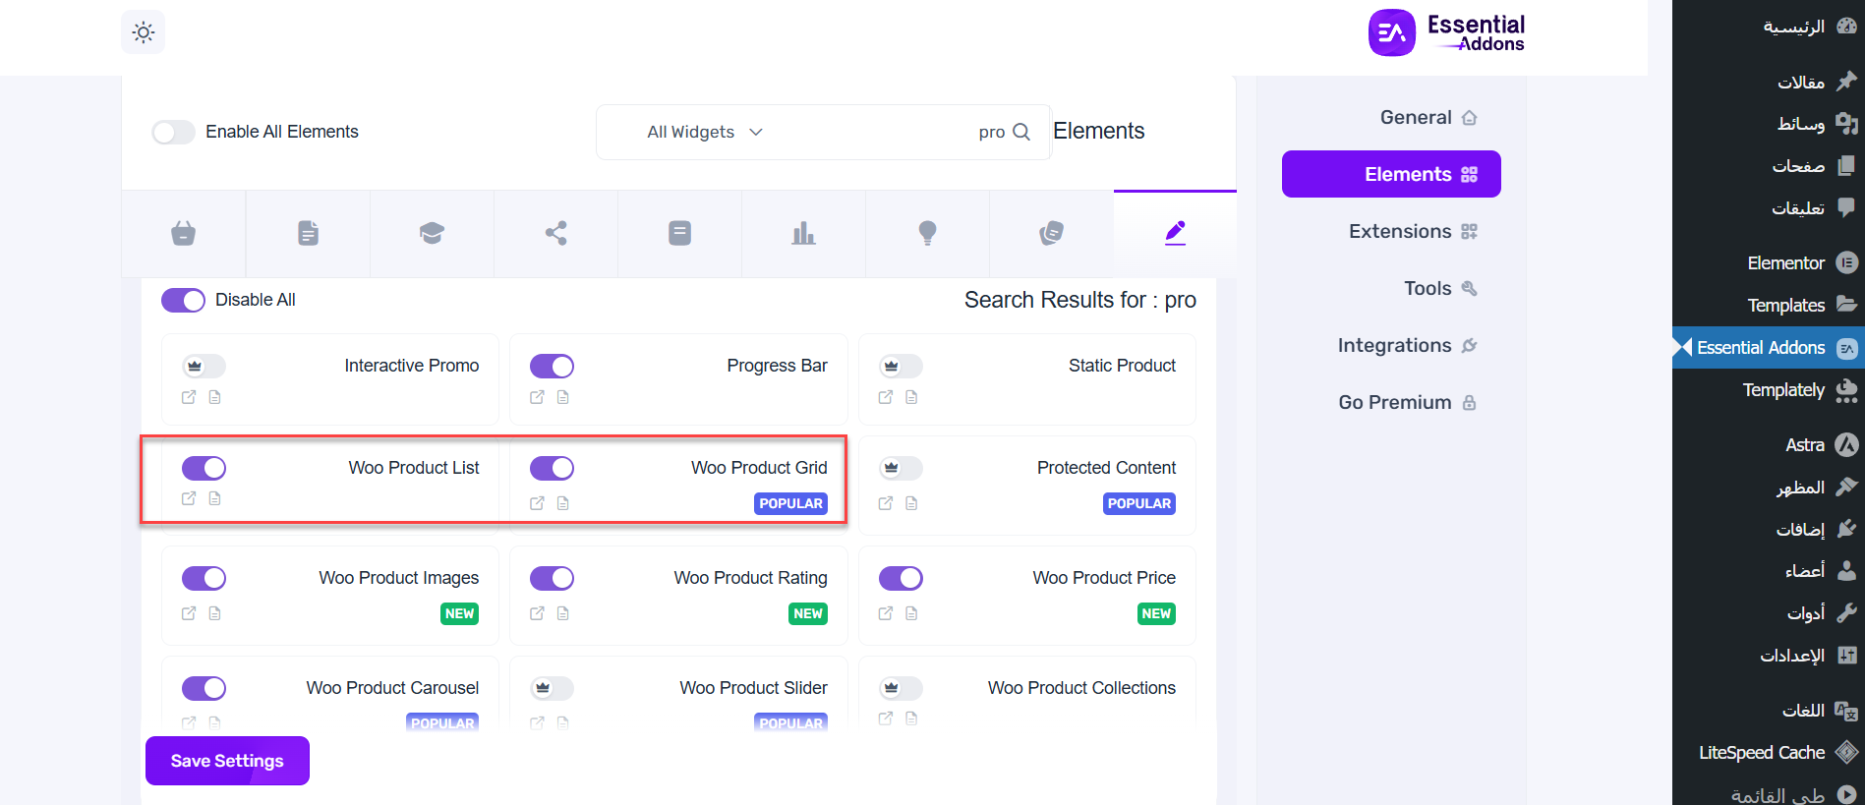
Task: Select the bar chart category tab icon
Action: coord(803,233)
